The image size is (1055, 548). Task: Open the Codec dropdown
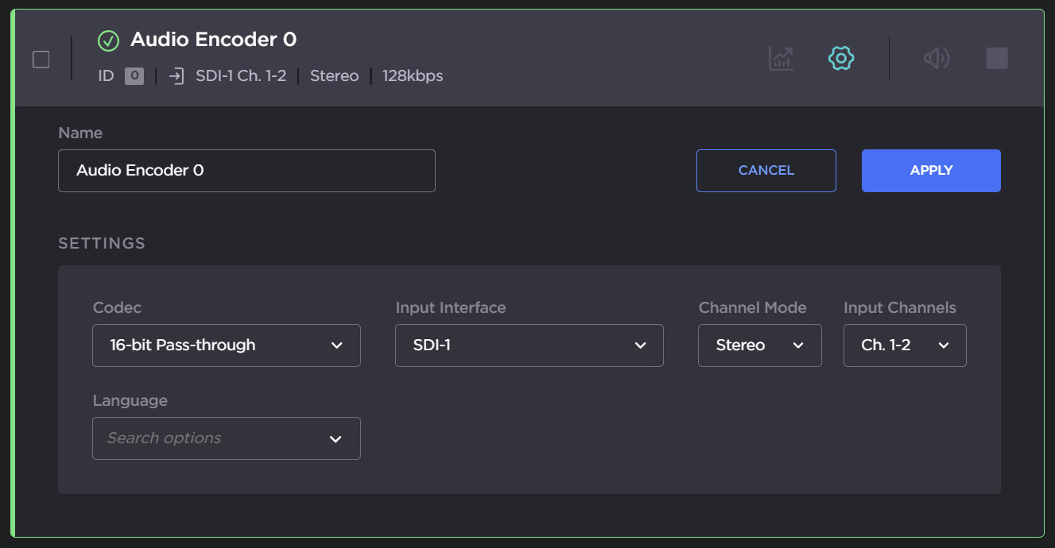click(x=227, y=345)
